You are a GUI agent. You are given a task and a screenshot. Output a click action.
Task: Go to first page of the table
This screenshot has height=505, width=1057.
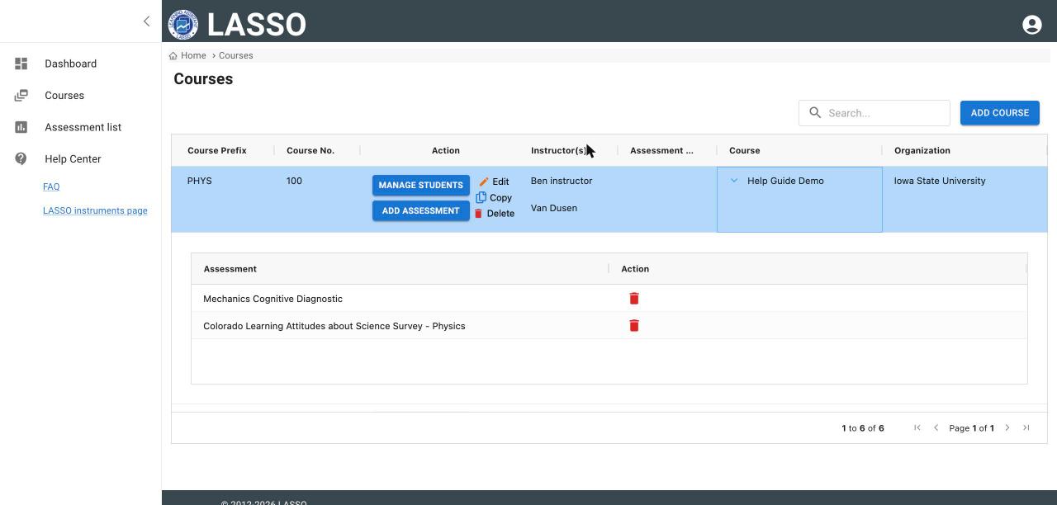click(917, 427)
